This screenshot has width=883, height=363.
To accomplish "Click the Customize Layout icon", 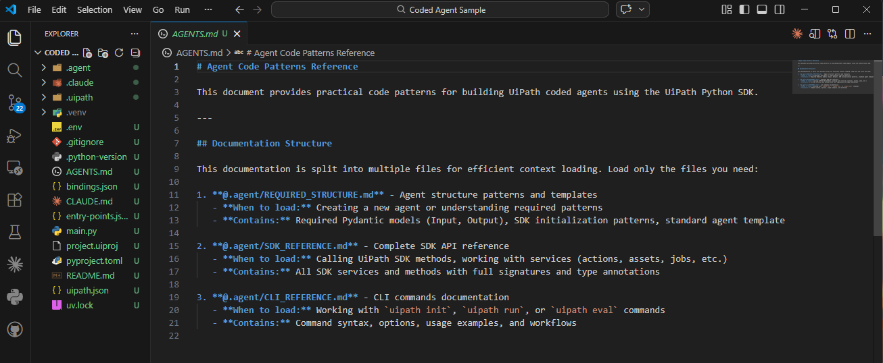I will point(727,9).
